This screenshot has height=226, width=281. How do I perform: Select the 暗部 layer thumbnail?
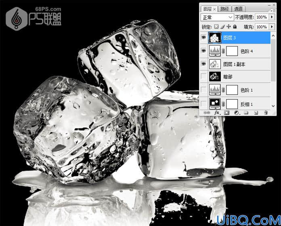point(215,77)
